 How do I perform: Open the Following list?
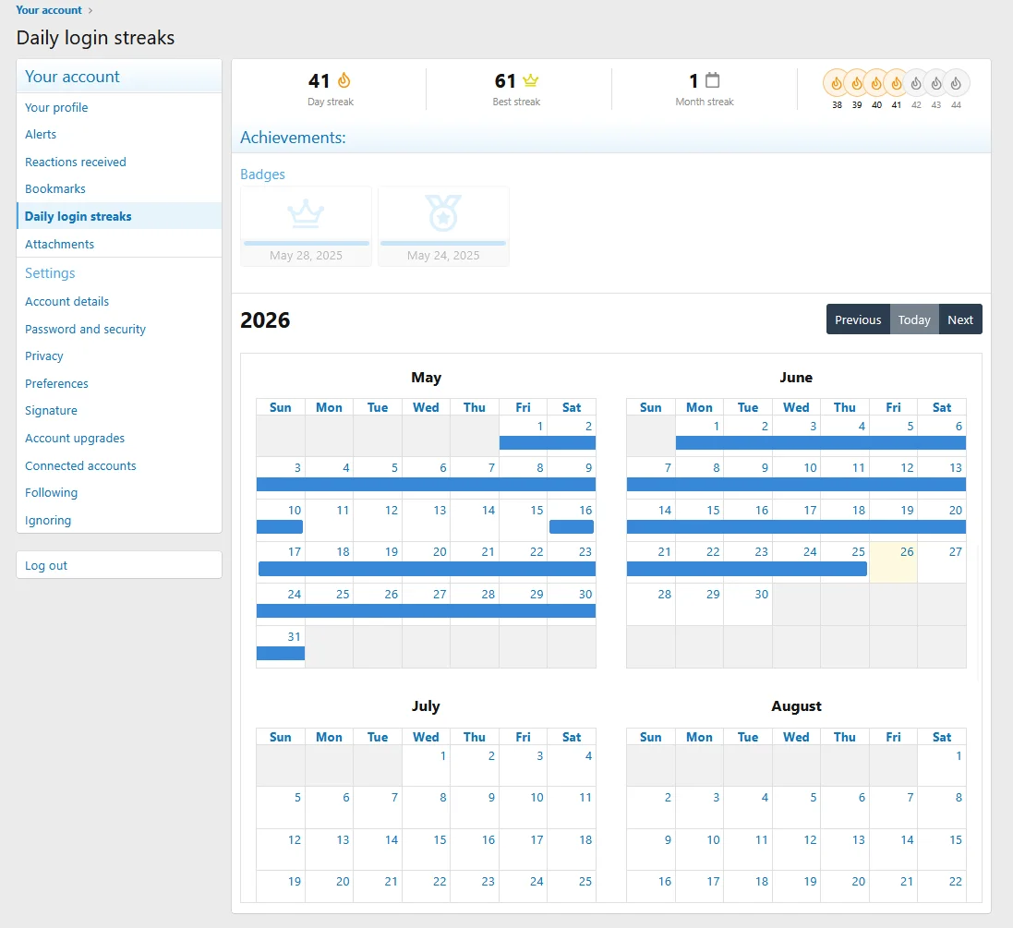119,492
